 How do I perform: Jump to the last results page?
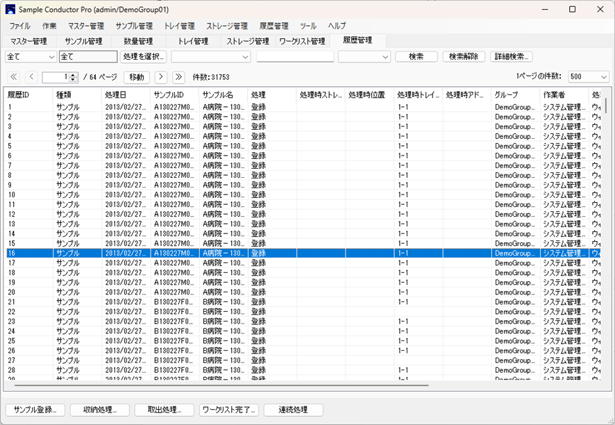178,77
